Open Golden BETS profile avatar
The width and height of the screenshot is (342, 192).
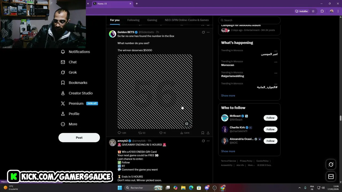112,34
